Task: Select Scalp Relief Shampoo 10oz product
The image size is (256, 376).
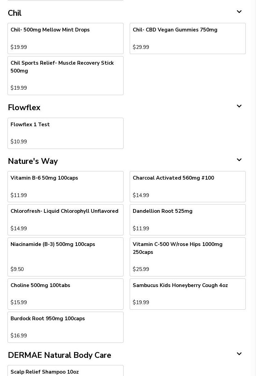Action: [x=66, y=371]
